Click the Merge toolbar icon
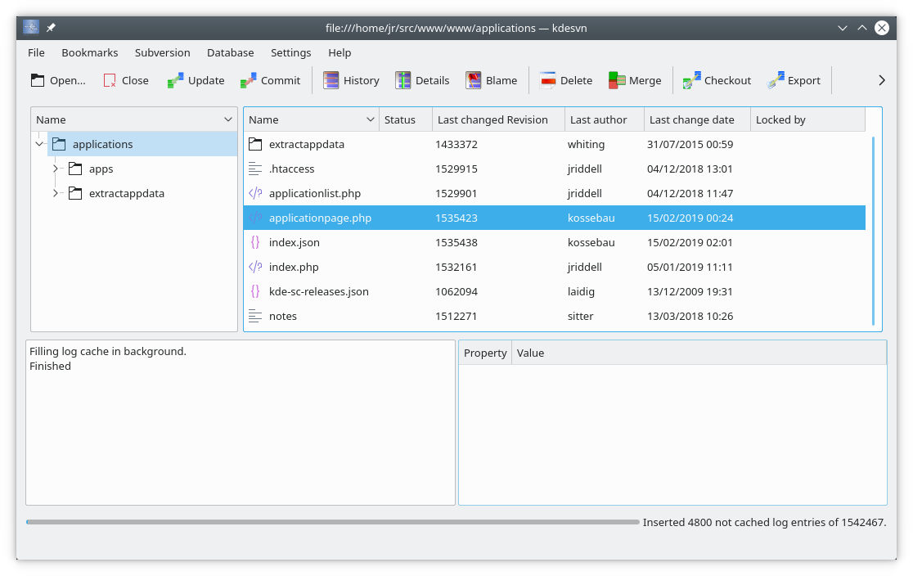Image resolution: width=913 pixels, height=576 pixels. pyautogui.click(x=617, y=80)
